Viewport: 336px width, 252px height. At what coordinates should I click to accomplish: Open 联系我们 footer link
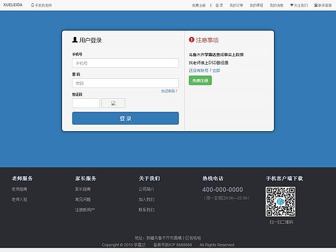(147, 210)
